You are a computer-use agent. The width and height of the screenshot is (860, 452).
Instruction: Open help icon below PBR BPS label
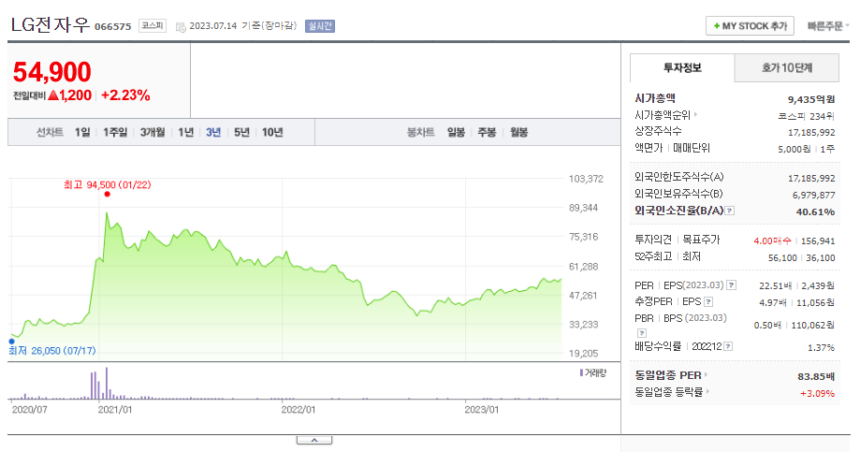click(x=642, y=333)
